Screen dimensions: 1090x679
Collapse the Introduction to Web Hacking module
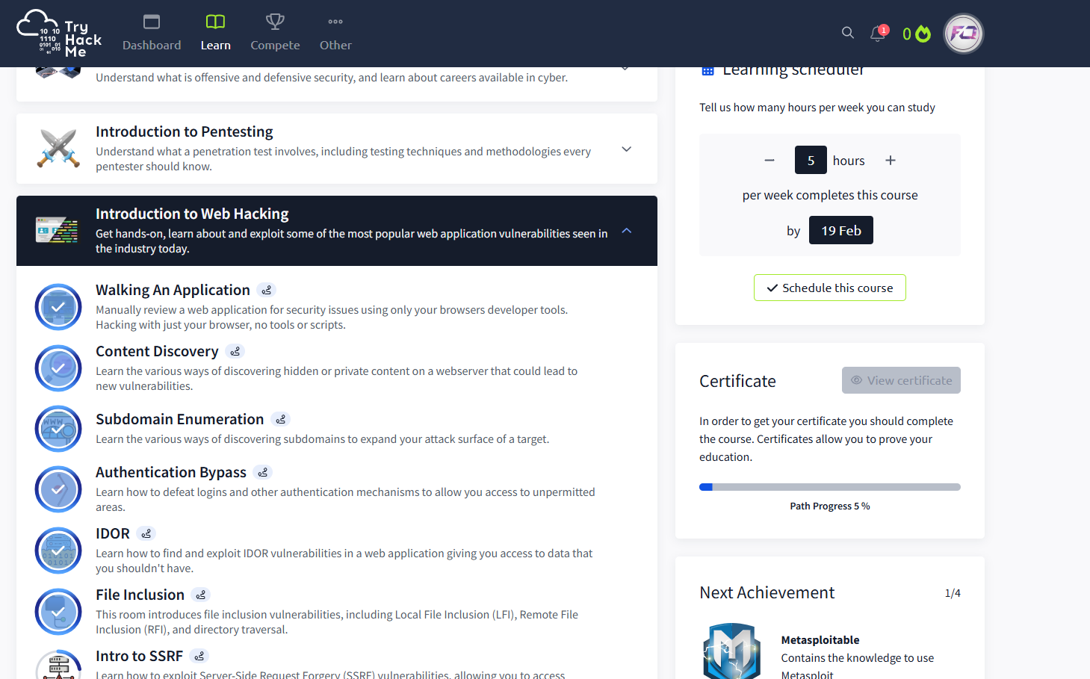[626, 231]
